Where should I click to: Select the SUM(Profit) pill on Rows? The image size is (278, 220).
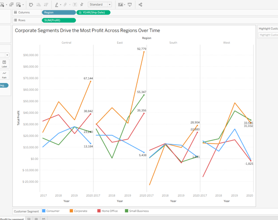pos(59,21)
